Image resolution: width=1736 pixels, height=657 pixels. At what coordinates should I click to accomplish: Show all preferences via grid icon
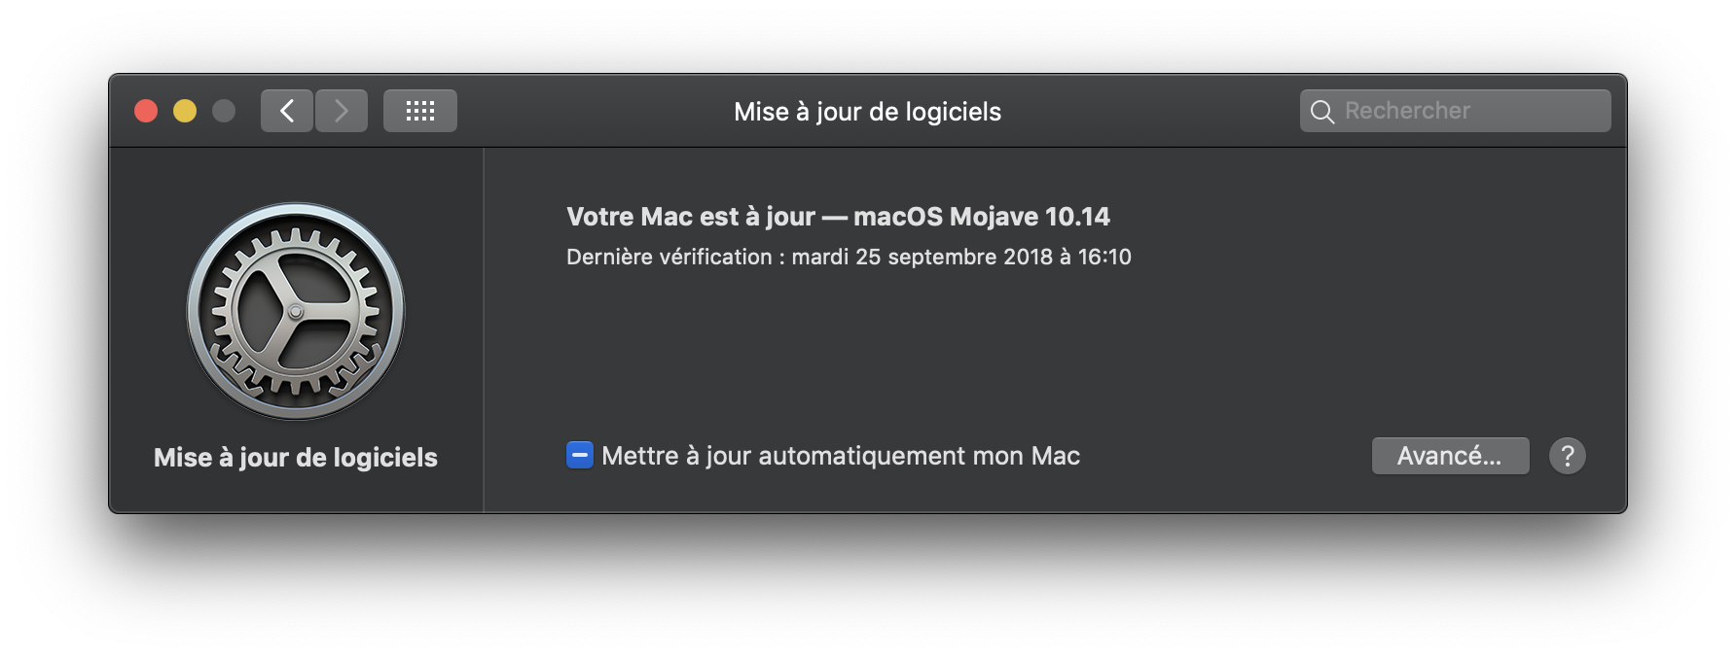pos(420,111)
